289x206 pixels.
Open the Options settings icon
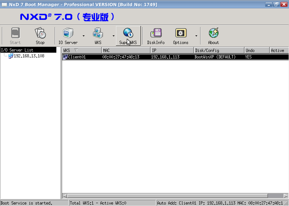pyautogui.click(x=181, y=36)
